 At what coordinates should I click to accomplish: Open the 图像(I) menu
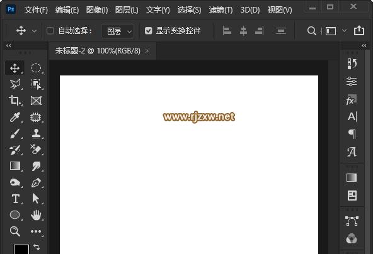[97, 9]
